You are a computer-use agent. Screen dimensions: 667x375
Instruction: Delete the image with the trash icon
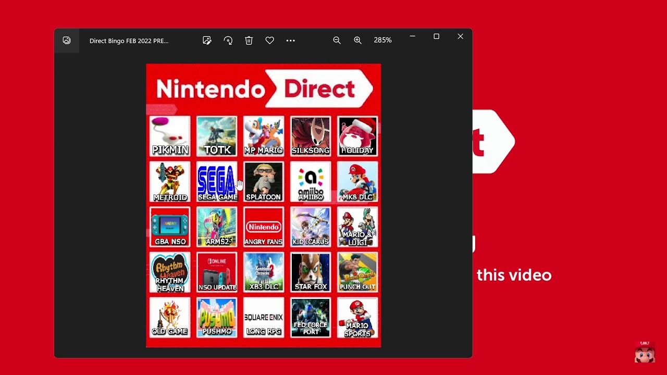click(x=249, y=41)
